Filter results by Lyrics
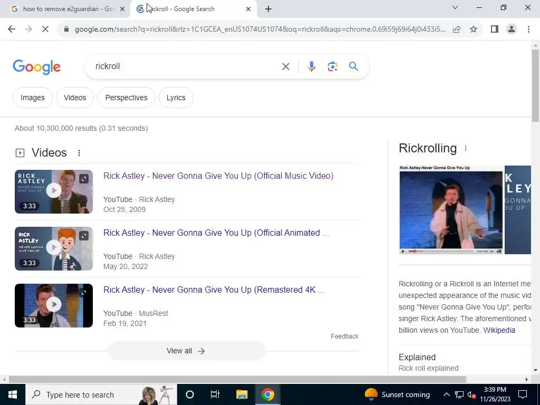 [x=176, y=98]
